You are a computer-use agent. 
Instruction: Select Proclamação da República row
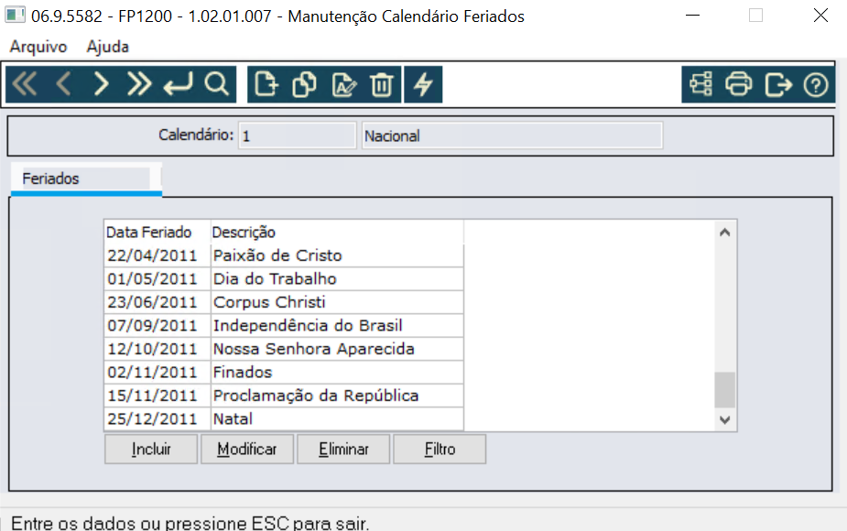pyautogui.click(x=284, y=396)
